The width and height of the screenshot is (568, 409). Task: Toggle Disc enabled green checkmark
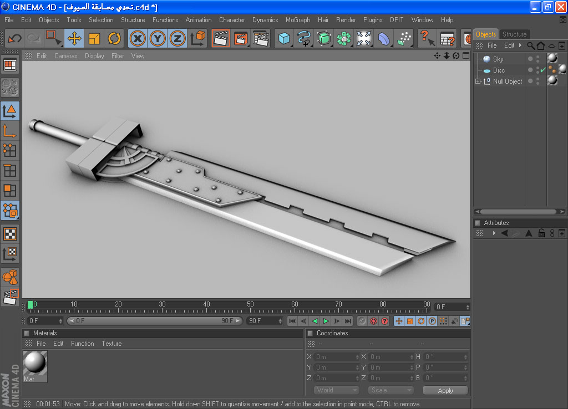click(542, 70)
